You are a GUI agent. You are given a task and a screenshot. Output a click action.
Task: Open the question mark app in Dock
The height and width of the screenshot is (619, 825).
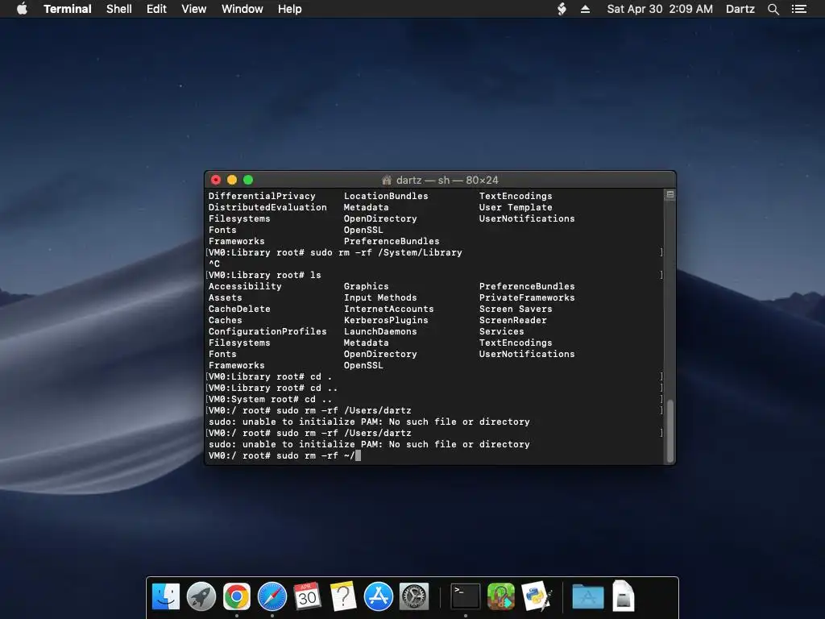point(343,596)
